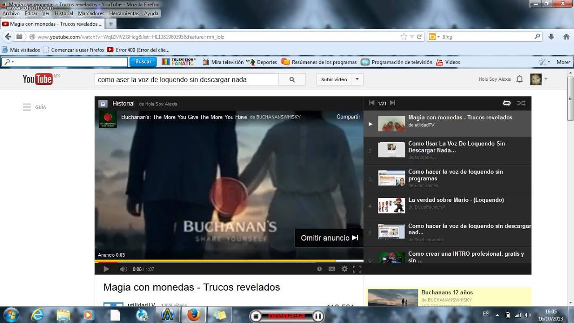Open the Marcadores menu
This screenshot has height=323, width=574.
(x=91, y=13)
